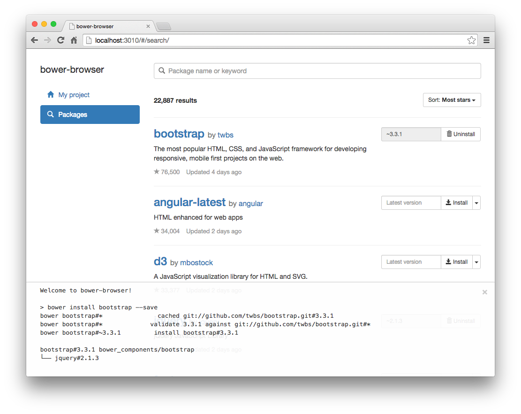Click the 34,004 stars count

167,231
